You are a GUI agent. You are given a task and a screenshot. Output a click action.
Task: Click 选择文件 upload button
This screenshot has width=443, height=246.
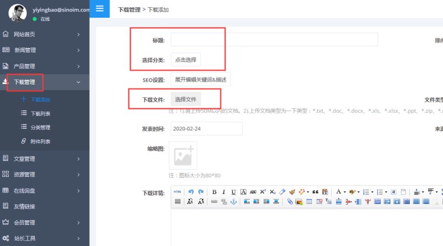[x=186, y=100]
